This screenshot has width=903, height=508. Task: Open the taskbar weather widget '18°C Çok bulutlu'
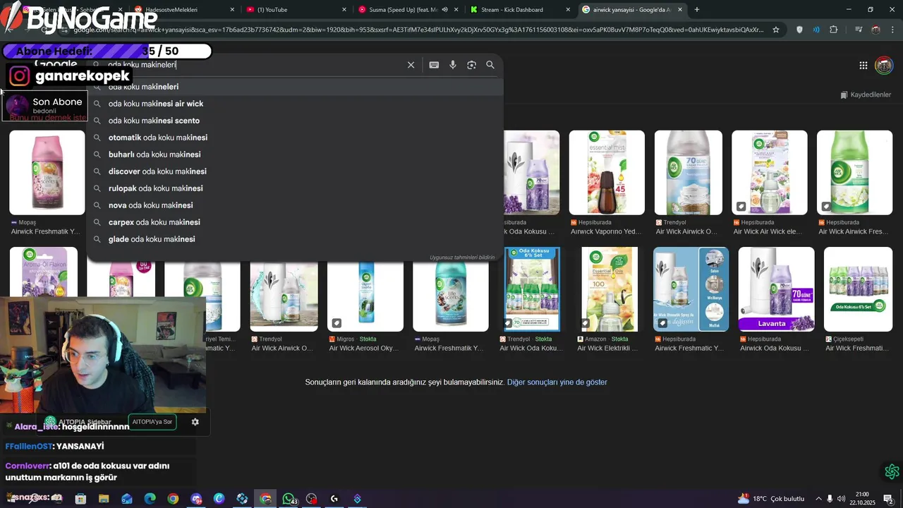pos(771,499)
